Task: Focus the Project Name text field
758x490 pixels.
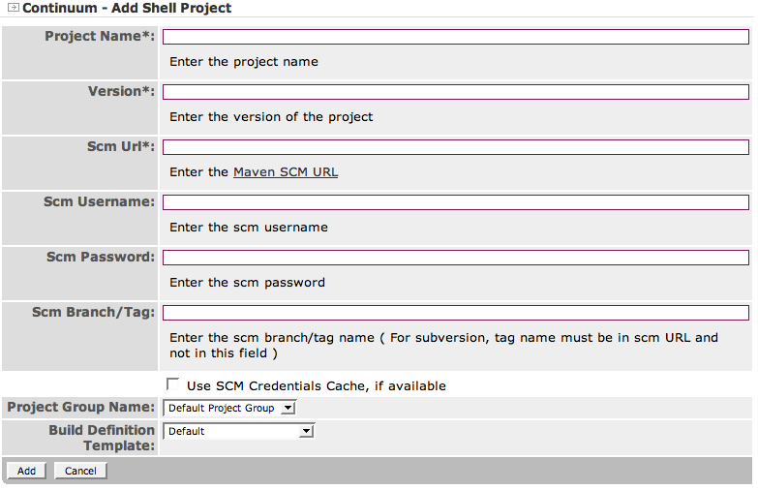Action: tap(455, 37)
